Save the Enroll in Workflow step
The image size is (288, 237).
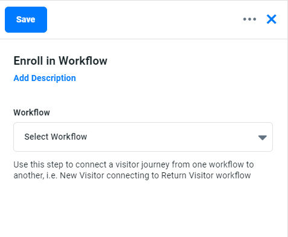26,19
